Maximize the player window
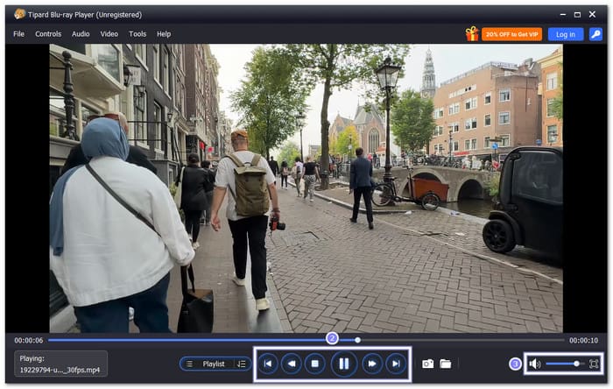Viewport: 613px width, 389px height. tap(577, 15)
